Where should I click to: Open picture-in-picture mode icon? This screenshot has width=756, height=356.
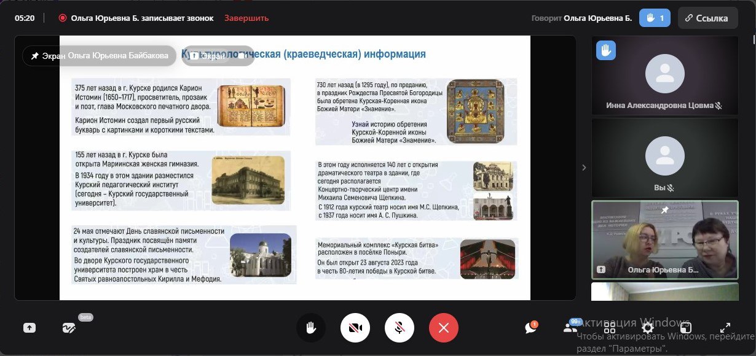[686, 328]
